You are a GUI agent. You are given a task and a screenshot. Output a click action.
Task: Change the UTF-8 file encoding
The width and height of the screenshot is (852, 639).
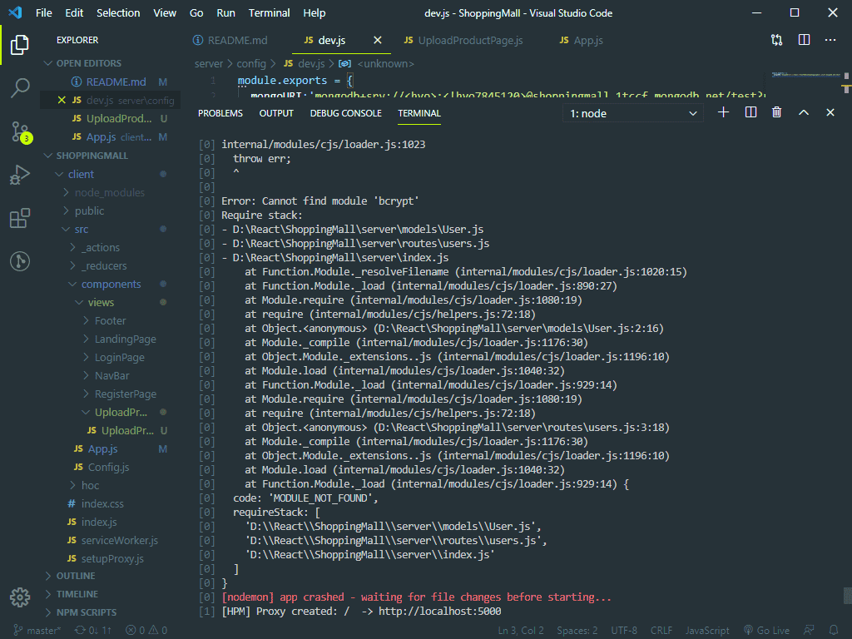(624, 631)
